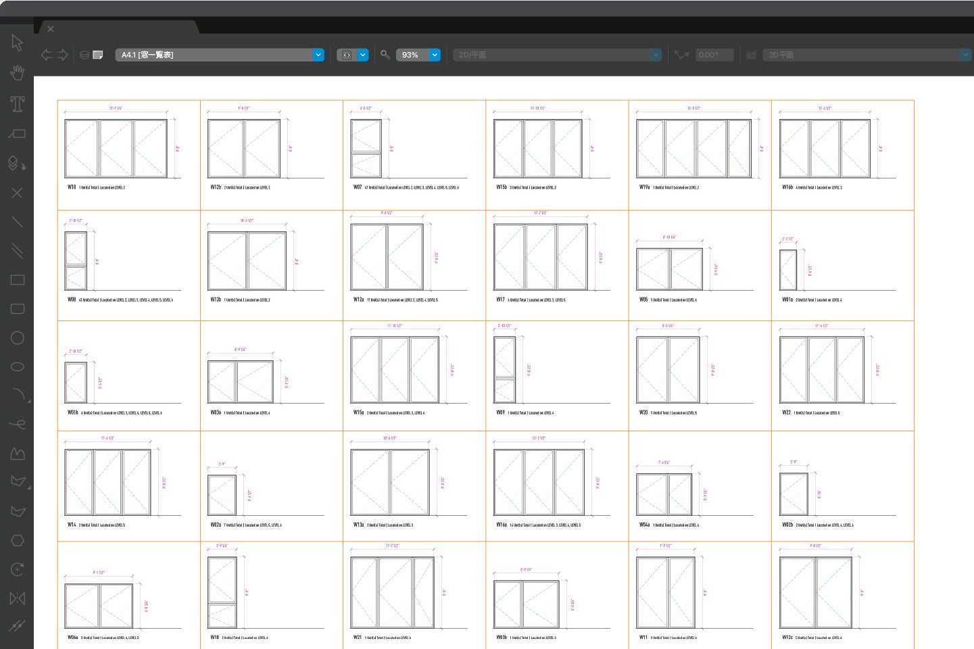The image size is (974, 649).
Task: Select the Regular Polygon hexagon tool
Action: (x=18, y=541)
